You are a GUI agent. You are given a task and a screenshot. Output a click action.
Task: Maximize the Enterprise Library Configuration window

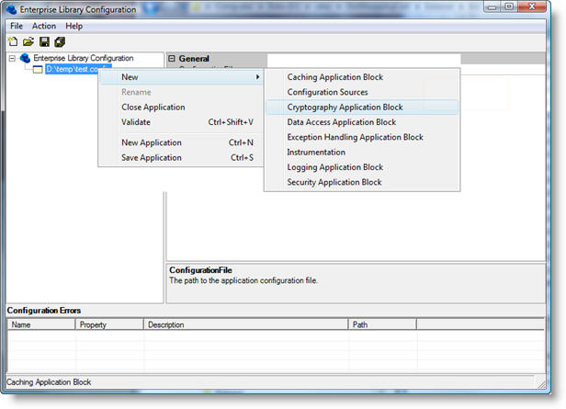point(509,6)
